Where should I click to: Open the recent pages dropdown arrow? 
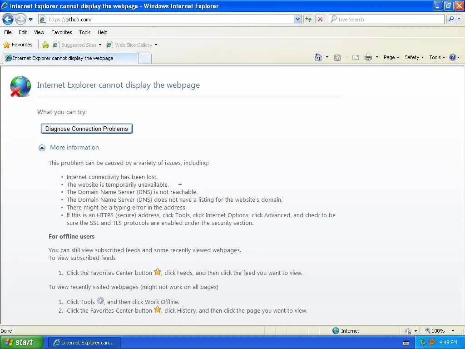(x=30, y=20)
